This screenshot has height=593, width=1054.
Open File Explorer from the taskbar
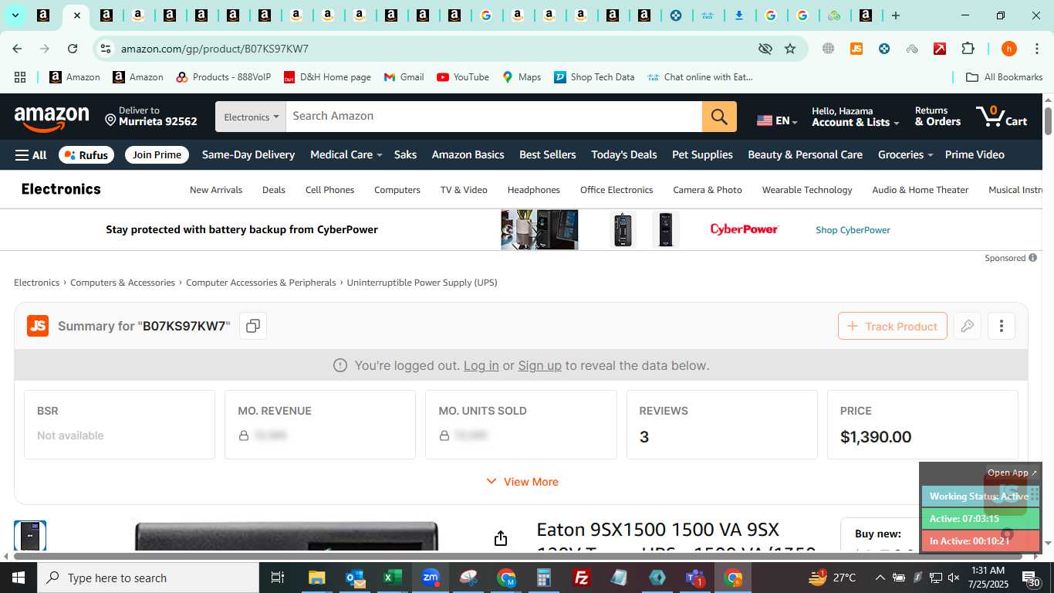(x=317, y=578)
